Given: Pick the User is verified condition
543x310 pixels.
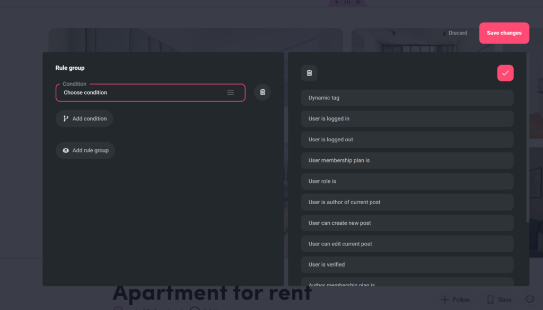Looking at the screenshot, I should click(x=407, y=265).
